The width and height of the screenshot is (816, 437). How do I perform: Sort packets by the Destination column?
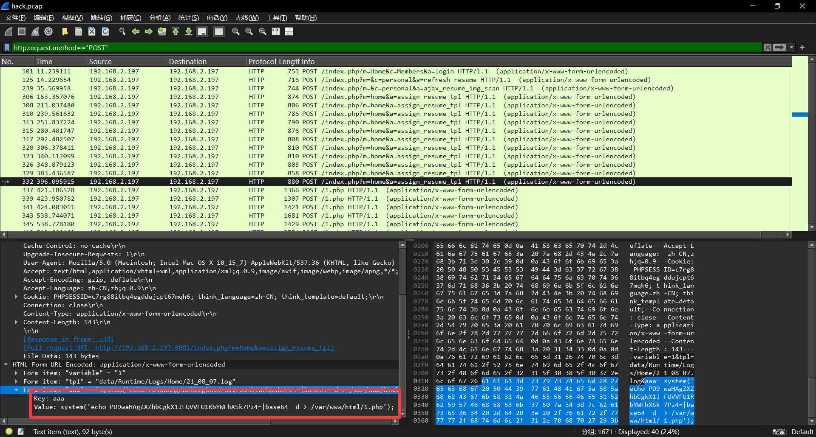(x=207, y=62)
